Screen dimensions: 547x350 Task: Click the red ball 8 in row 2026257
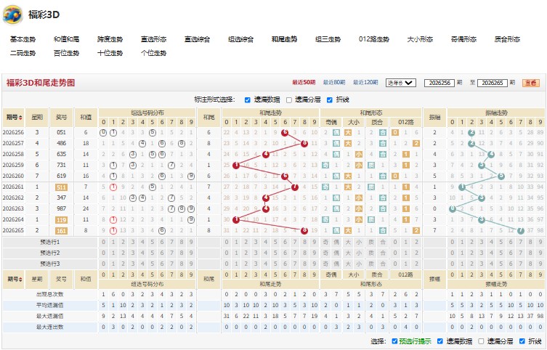[304, 143]
